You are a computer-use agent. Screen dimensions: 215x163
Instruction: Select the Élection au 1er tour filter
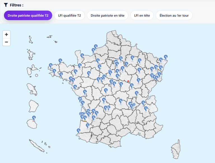(174, 15)
